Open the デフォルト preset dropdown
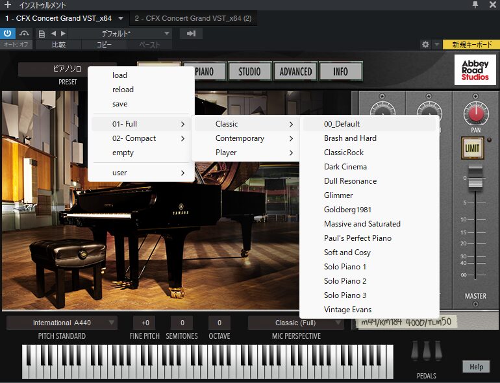Viewport: 500px width, 383px height. click(x=120, y=34)
